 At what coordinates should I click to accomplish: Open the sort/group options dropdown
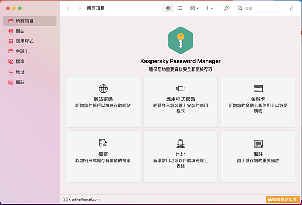pyautogui.click(x=194, y=8)
